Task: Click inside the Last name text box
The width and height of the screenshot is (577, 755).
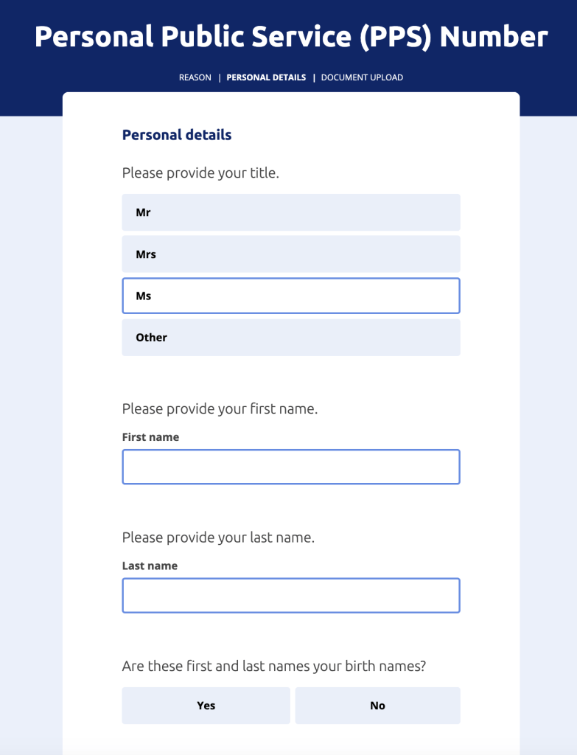Action: [x=290, y=595]
